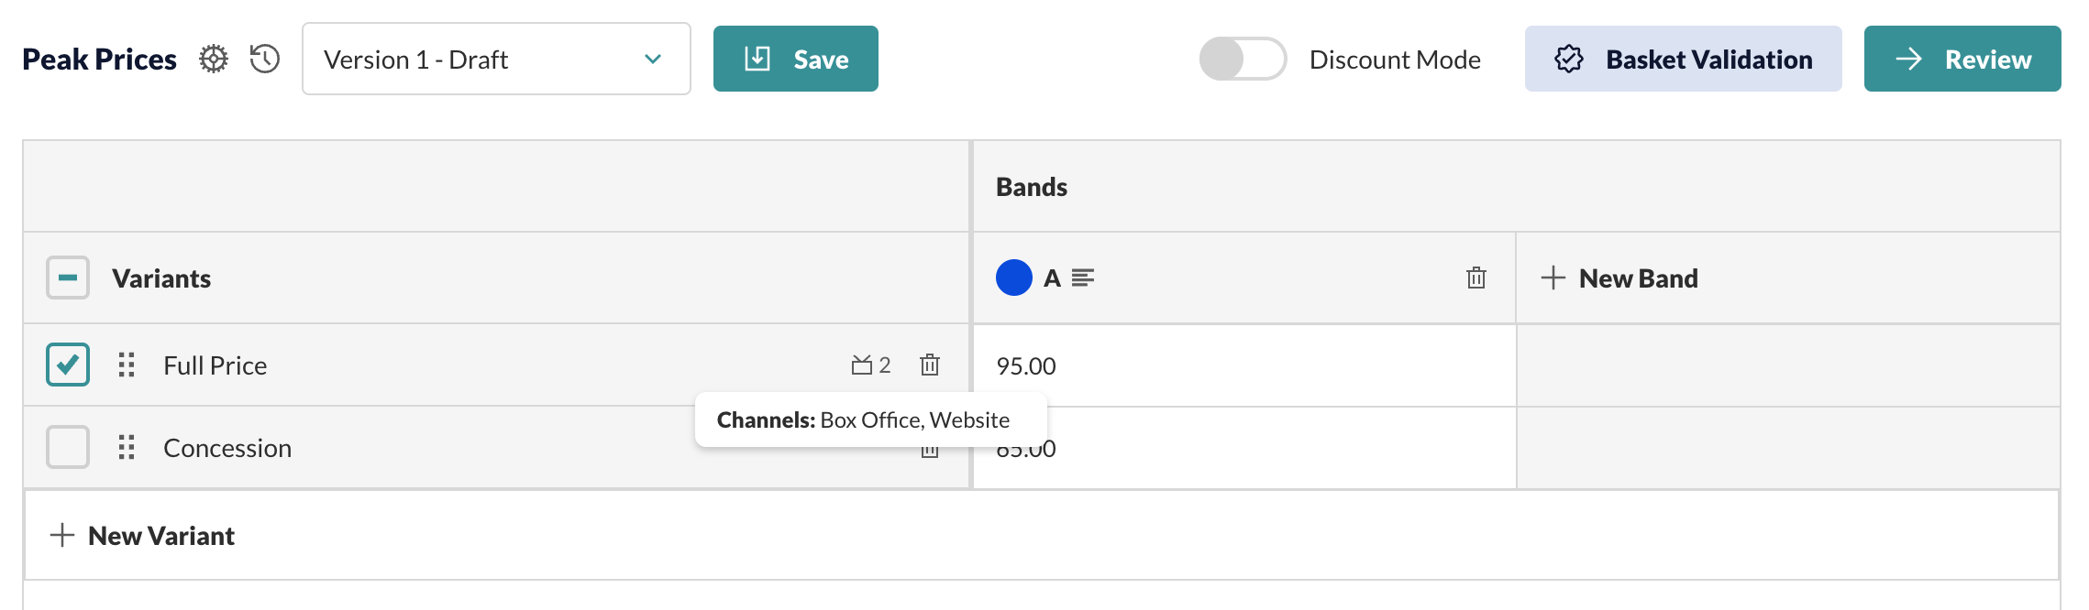Toggle Discount Mode switch

(1243, 59)
